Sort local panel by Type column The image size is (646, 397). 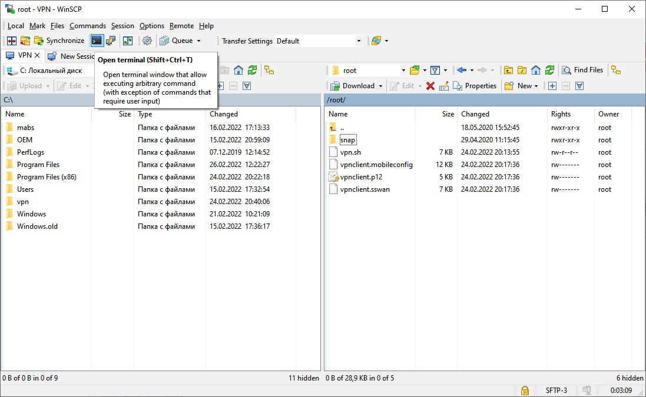click(170, 114)
